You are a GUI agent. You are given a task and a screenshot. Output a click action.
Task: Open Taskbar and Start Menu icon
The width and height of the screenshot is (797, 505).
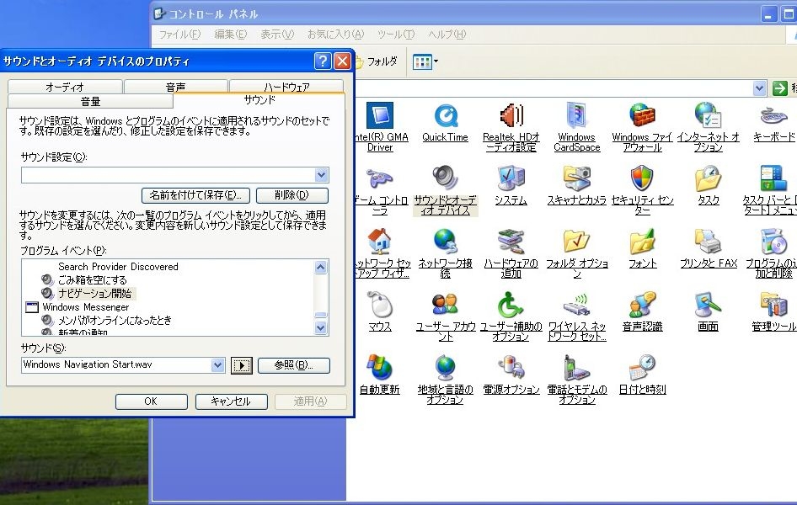click(x=773, y=178)
